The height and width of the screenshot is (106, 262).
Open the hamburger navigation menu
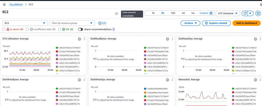click(x=4, y=5)
